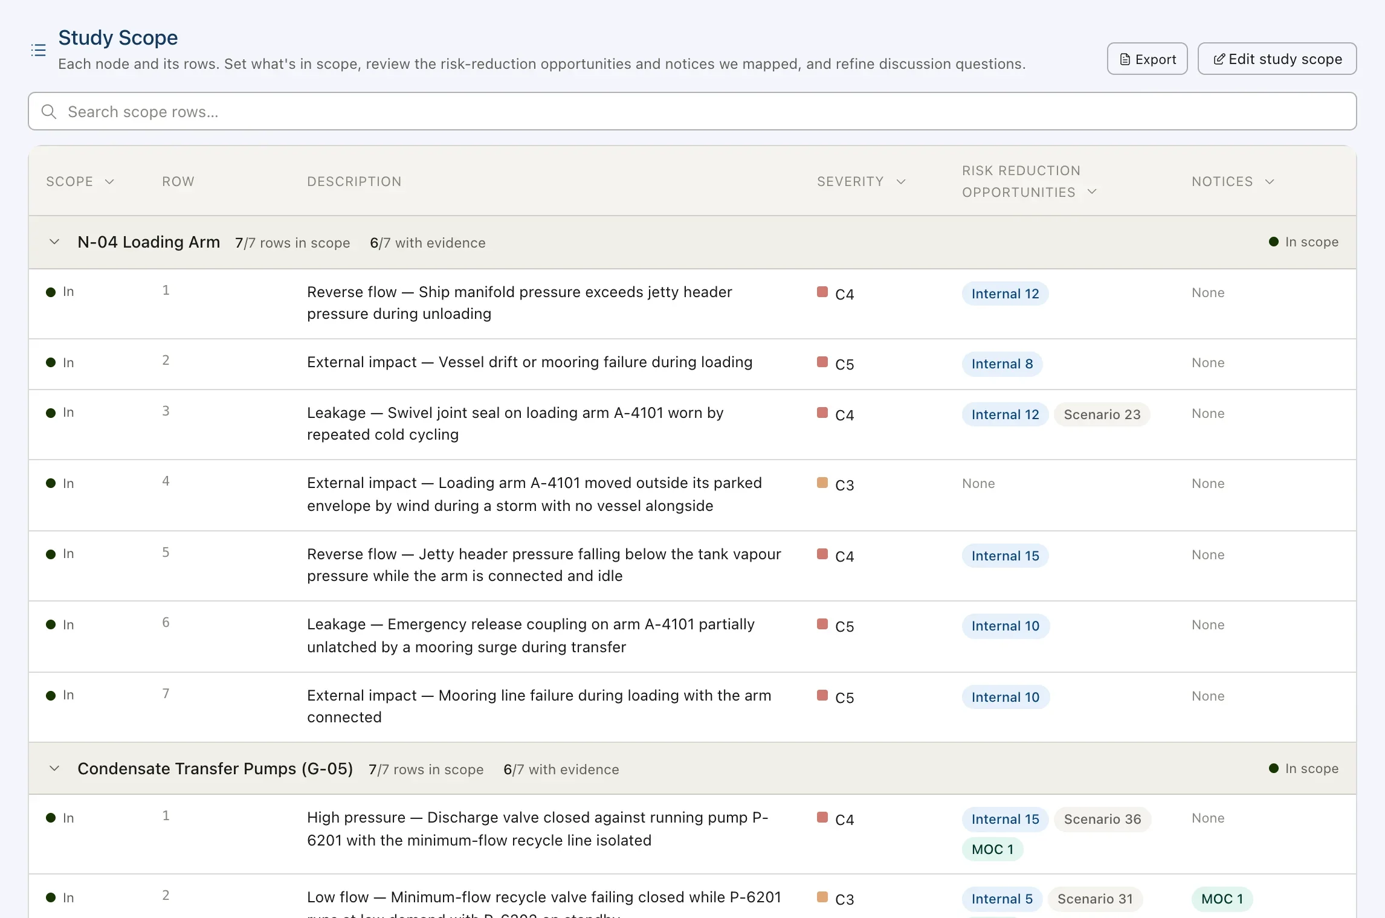Collapse the Condensate Transfer Pumps (G-05) node
1385x918 pixels.
tap(54, 769)
